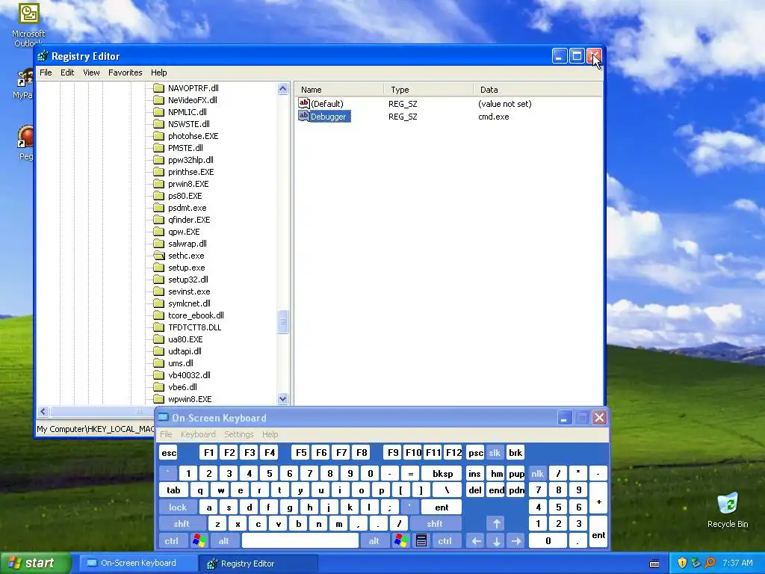Screen dimensions: 765x574
Task: Click the cmd.exe data value
Action: coord(493,117)
